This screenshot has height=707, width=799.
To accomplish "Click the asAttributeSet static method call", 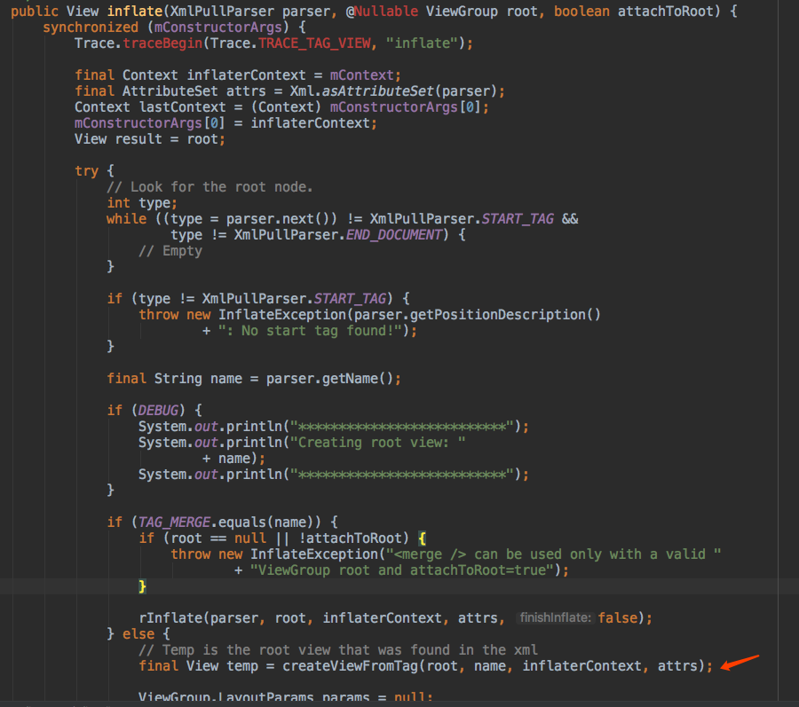I will coord(378,91).
